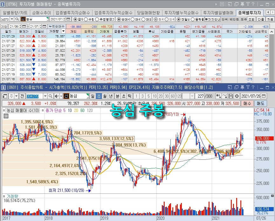Click data grid icon under chart legend
275x221 pixels.
(6, 116)
